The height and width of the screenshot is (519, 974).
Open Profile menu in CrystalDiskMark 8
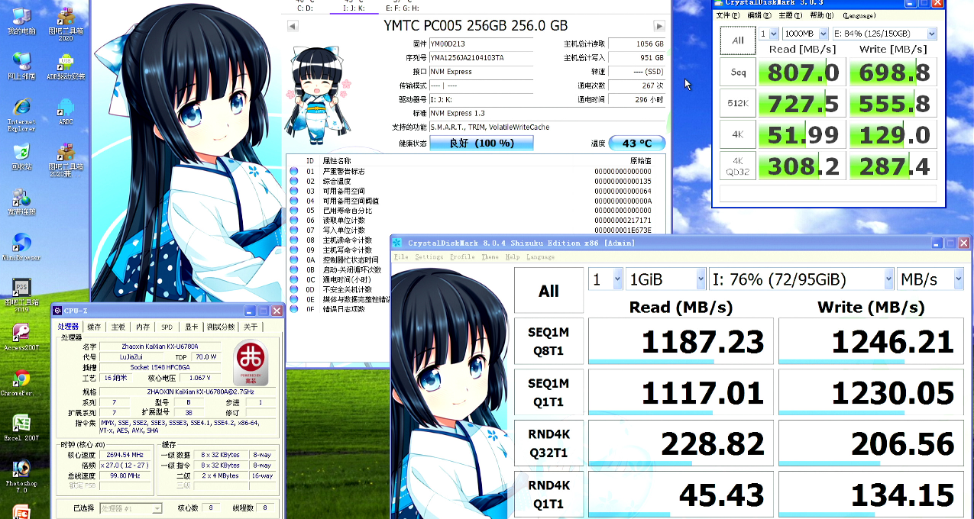pos(462,257)
